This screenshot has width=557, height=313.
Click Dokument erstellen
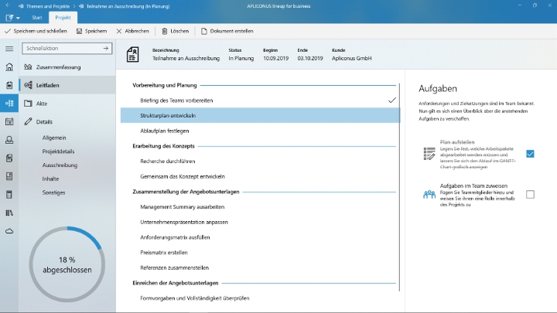pos(227,31)
